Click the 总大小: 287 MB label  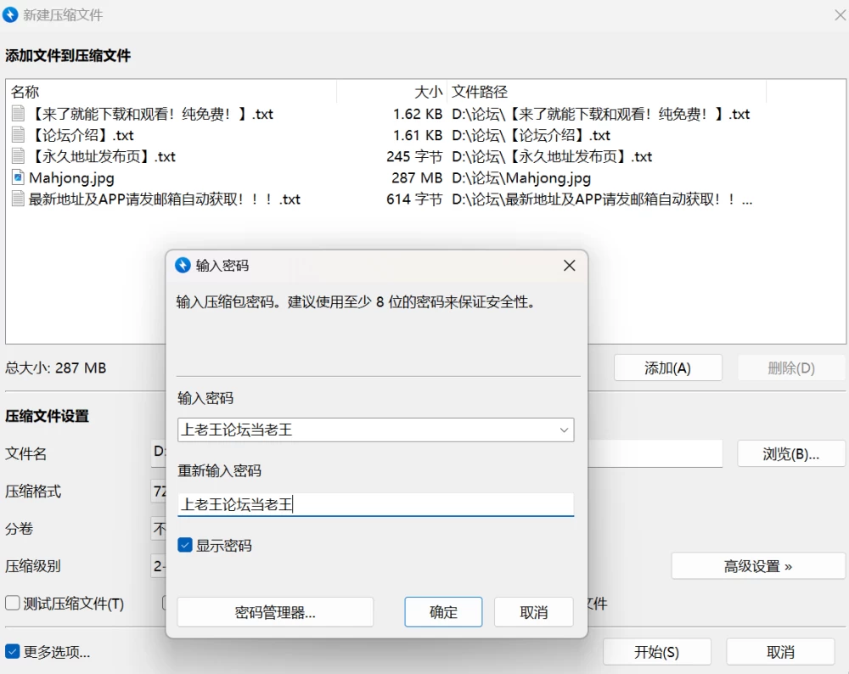pos(56,368)
